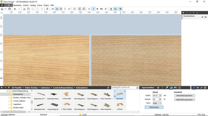
Task: Open the Katalog menu
Action: point(33,5)
